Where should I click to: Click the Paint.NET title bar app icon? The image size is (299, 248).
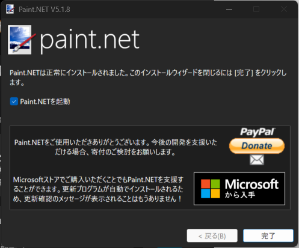pyautogui.click(x=10, y=9)
